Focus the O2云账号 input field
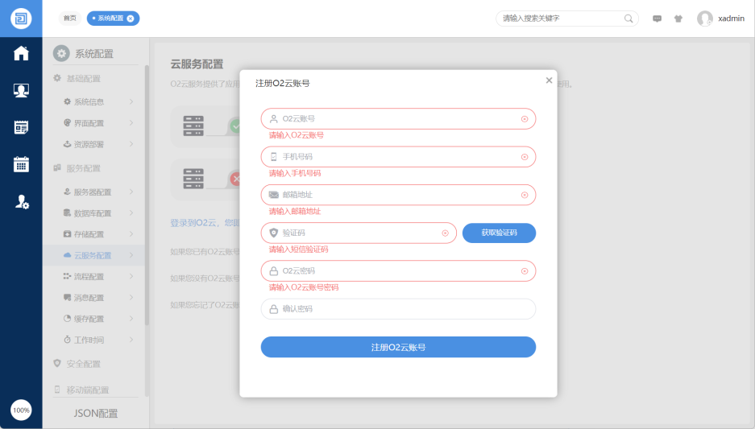The width and height of the screenshot is (755, 429). point(398,119)
